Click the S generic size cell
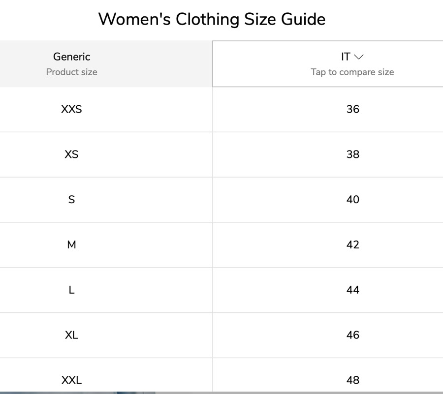This screenshot has width=443, height=394. (x=72, y=200)
